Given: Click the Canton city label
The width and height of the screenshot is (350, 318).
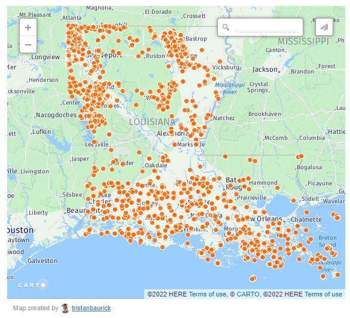Looking at the screenshot, I should [x=275, y=50].
